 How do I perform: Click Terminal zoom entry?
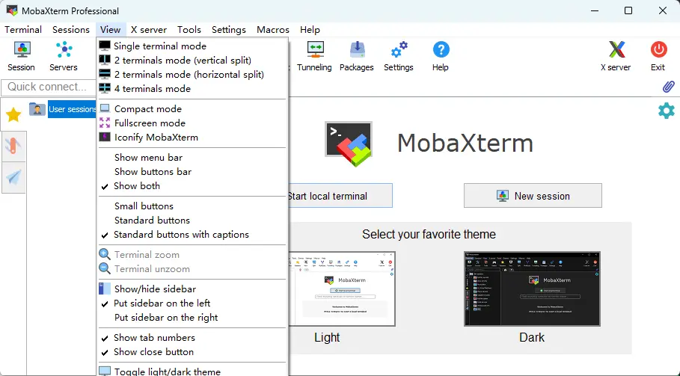pyautogui.click(x=192, y=255)
